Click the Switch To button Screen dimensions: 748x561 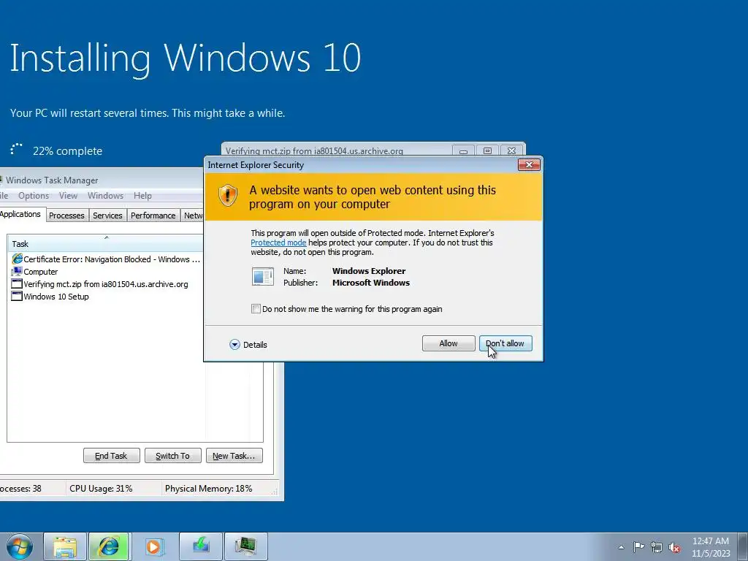pos(172,456)
